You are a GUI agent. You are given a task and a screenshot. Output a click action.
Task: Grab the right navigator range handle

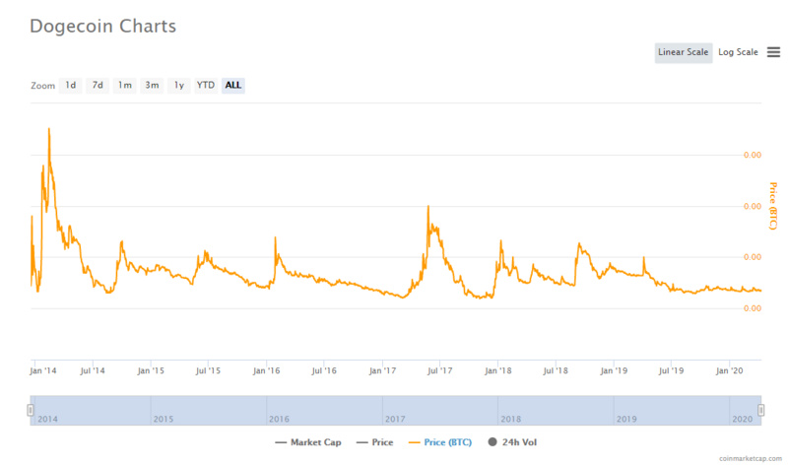click(760, 410)
